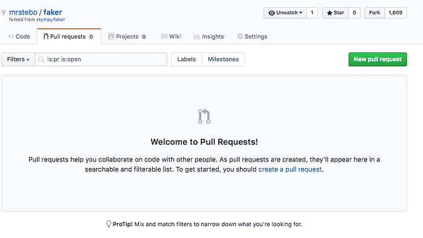The image size is (423, 238).
Task: Click the Welcome to Pull Requests! heading
Action: (x=204, y=142)
